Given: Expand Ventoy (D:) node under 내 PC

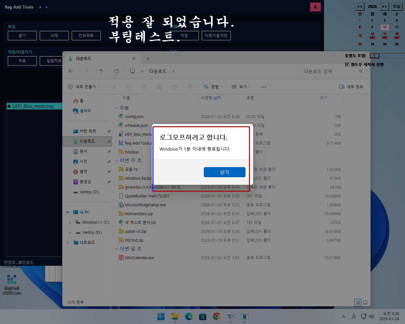Looking at the screenshot, I should [x=70, y=233].
